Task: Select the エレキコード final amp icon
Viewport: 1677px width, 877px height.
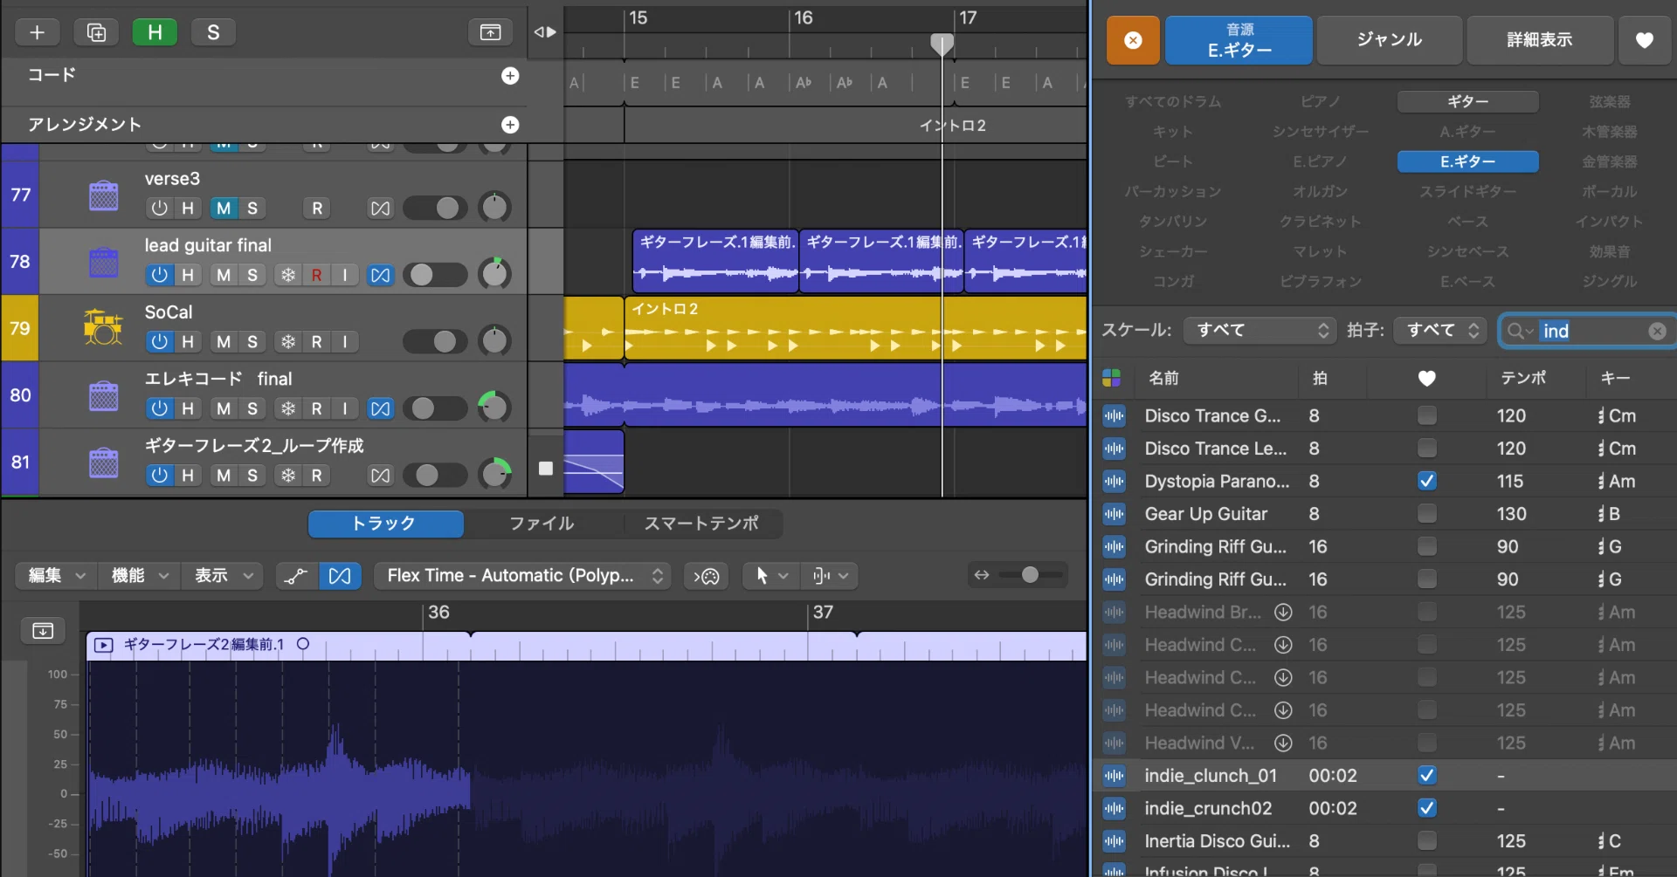Action: click(104, 395)
